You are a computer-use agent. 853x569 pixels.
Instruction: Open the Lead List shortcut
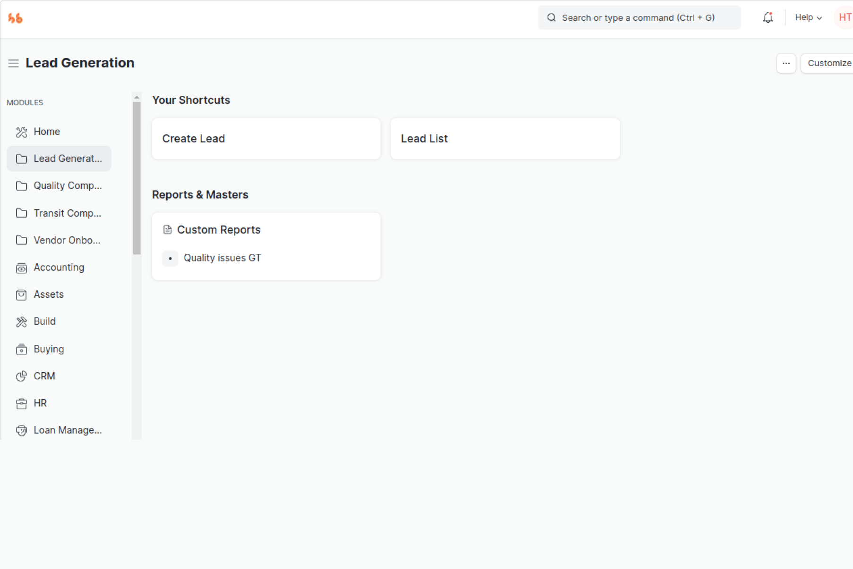[x=504, y=139]
